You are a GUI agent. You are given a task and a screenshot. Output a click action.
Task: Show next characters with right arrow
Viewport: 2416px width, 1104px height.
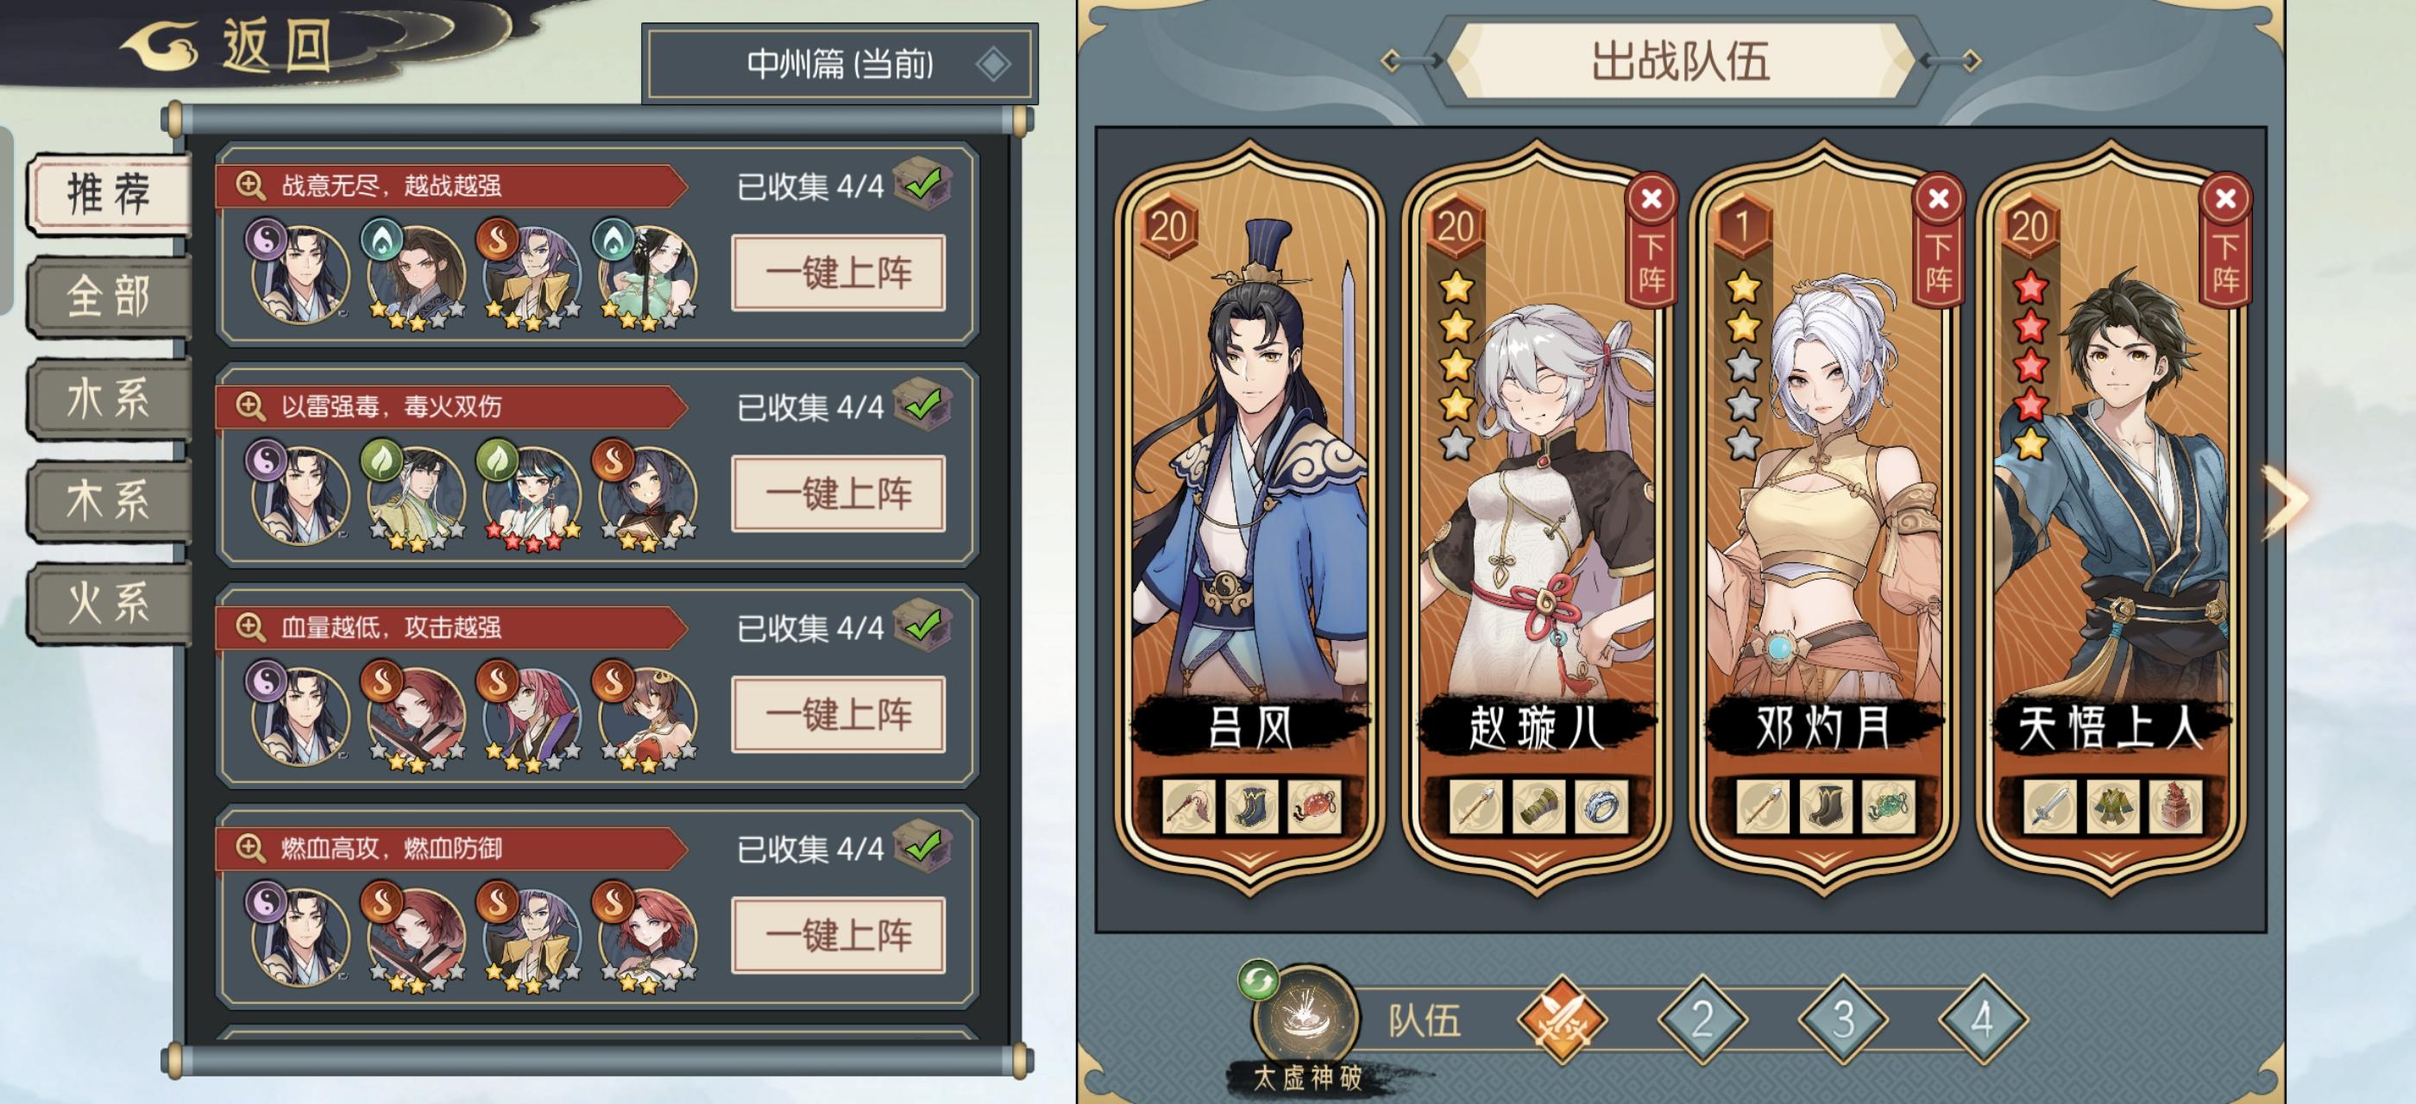click(2285, 500)
